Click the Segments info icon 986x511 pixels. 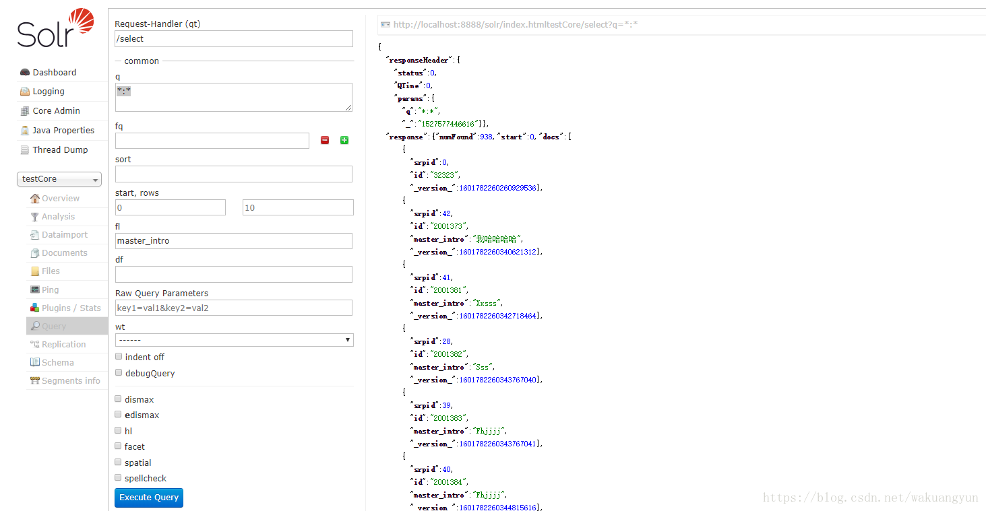[35, 380]
